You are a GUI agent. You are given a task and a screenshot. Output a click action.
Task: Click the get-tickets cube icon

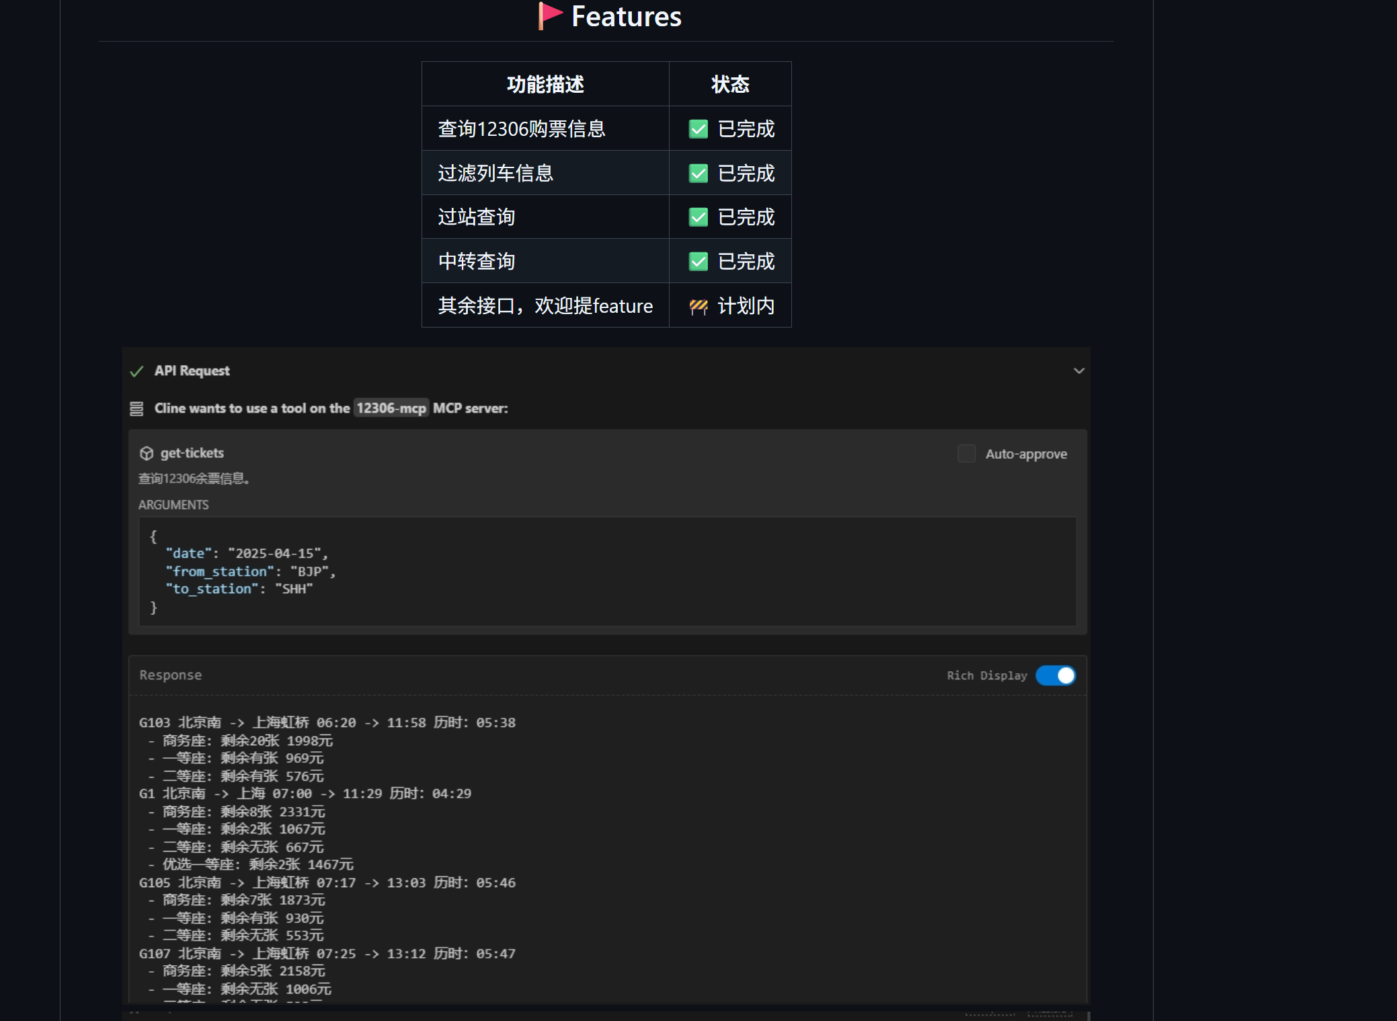tap(147, 453)
